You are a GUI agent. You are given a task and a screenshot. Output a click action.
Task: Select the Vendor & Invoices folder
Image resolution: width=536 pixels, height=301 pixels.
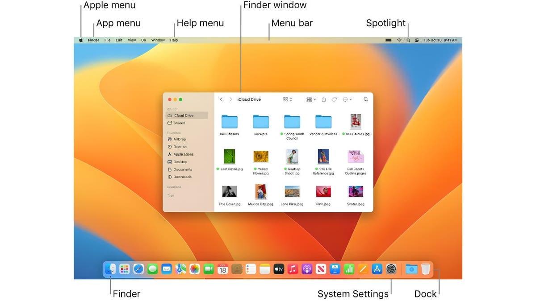pyautogui.click(x=323, y=122)
